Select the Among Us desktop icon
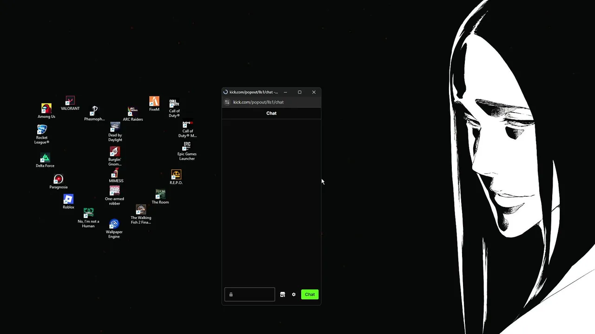The width and height of the screenshot is (595, 334). coord(46,111)
